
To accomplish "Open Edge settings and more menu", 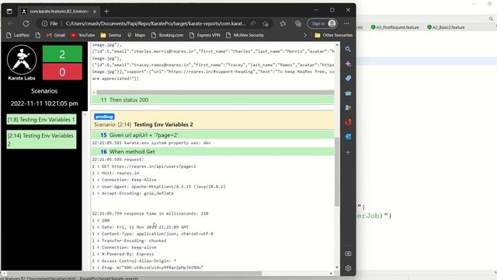I will coord(346,23).
